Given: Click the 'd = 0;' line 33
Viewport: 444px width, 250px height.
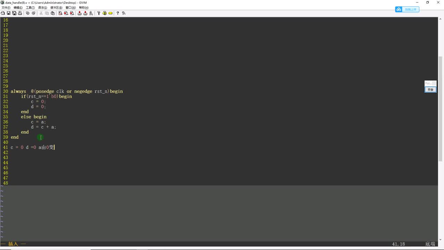Looking at the screenshot, I should tap(39, 107).
